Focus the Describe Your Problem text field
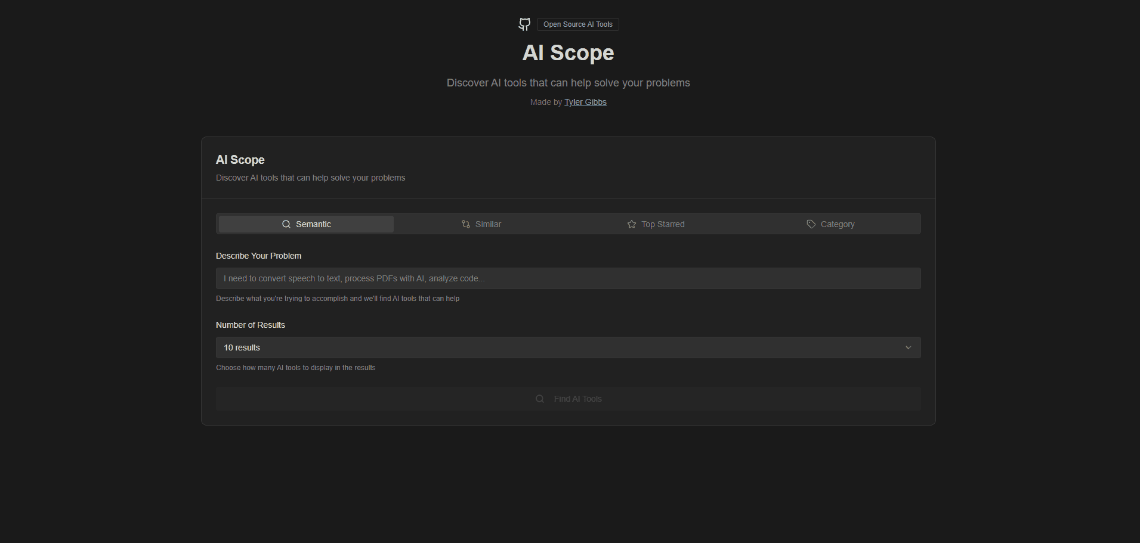The height and width of the screenshot is (543, 1140). (568, 278)
